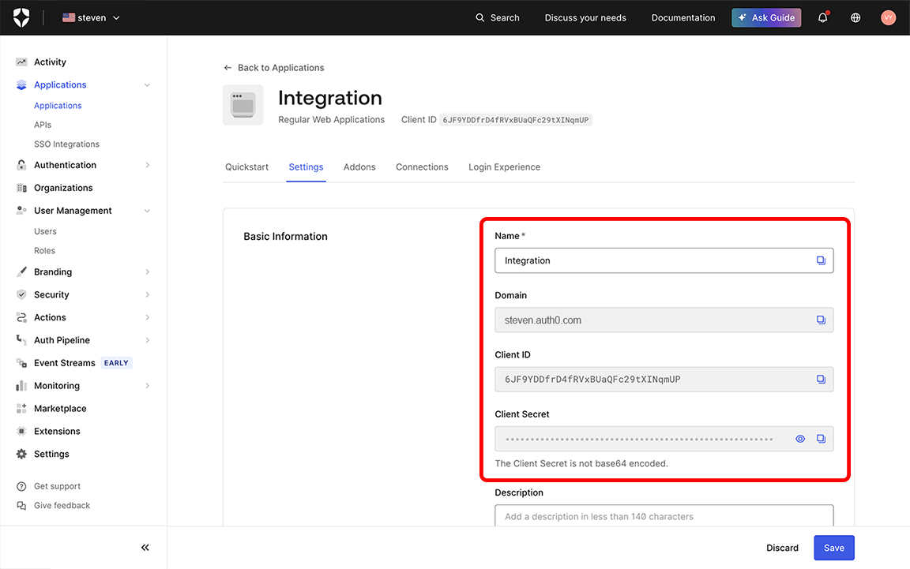Open the notifications bell
The width and height of the screenshot is (910, 569).
point(822,17)
